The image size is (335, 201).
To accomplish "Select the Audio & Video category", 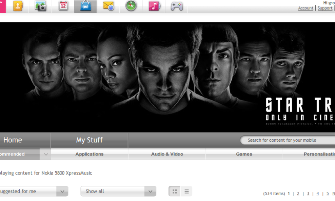I will pyautogui.click(x=167, y=154).
